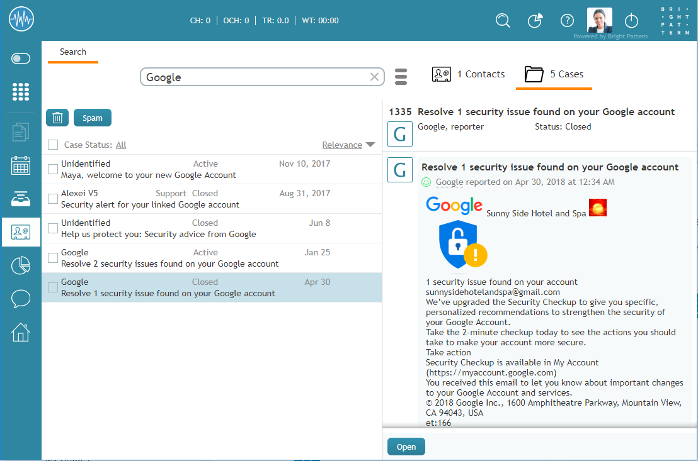The image size is (698, 461).
Task: Open the clock-with-plus icon in the header
Action: tap(535, 21)
